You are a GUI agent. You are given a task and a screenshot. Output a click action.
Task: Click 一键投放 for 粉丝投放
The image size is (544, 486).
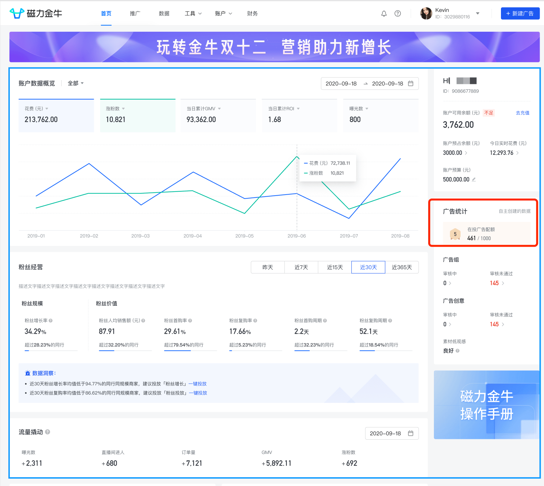coord(198,393)
